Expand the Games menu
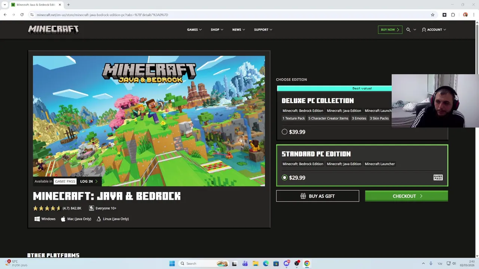The width and height of the screenshot is (479, 269). pos(194,30)
